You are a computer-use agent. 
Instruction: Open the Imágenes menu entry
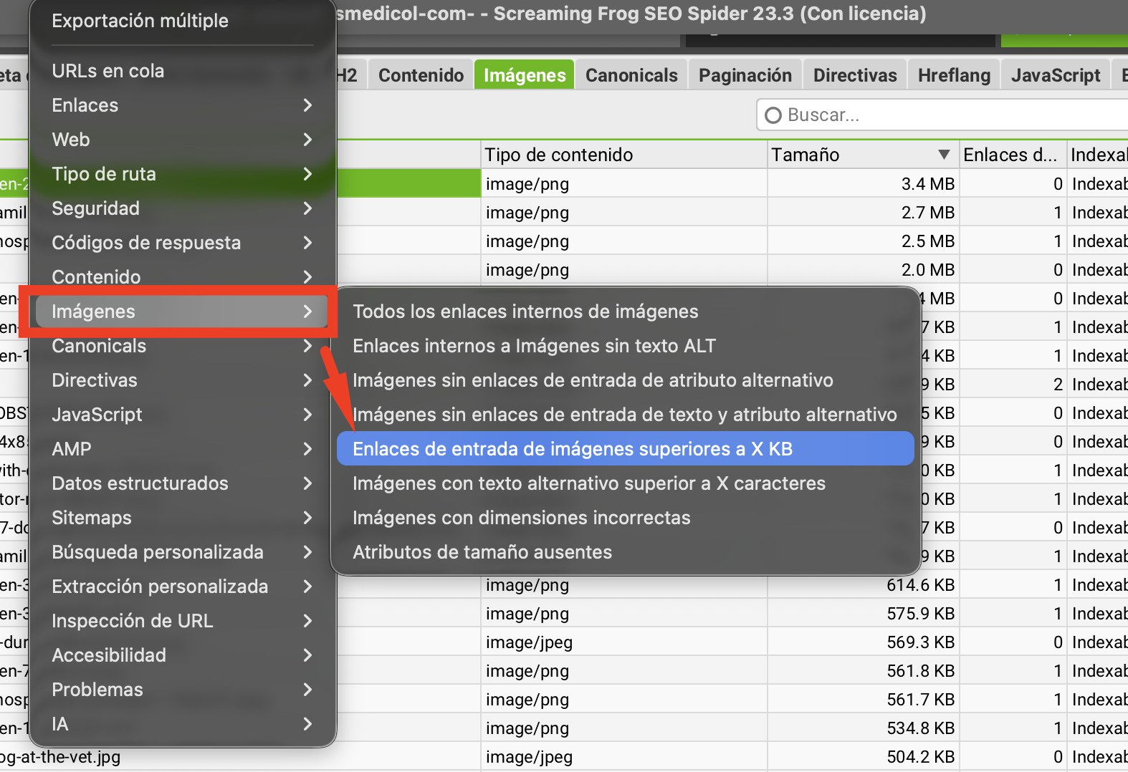[93, 312]
